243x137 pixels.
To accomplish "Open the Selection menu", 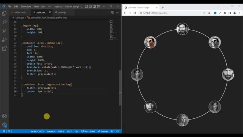I will (x=26, y=6).
